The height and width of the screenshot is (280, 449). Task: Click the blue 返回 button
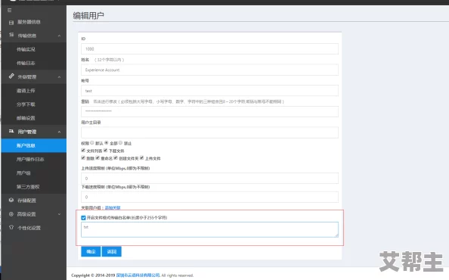click(112, 252)
